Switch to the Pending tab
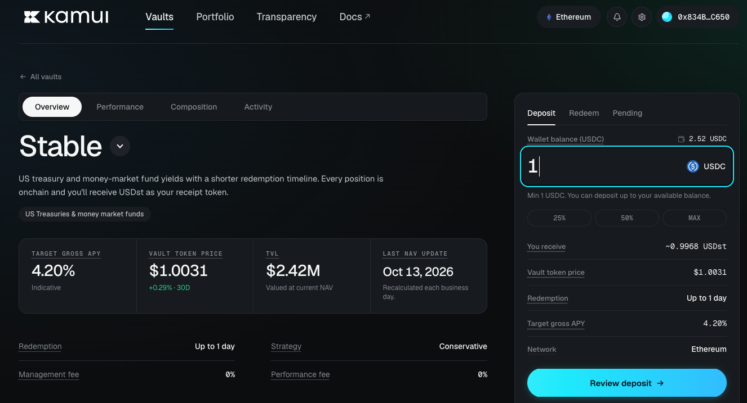 628,113
